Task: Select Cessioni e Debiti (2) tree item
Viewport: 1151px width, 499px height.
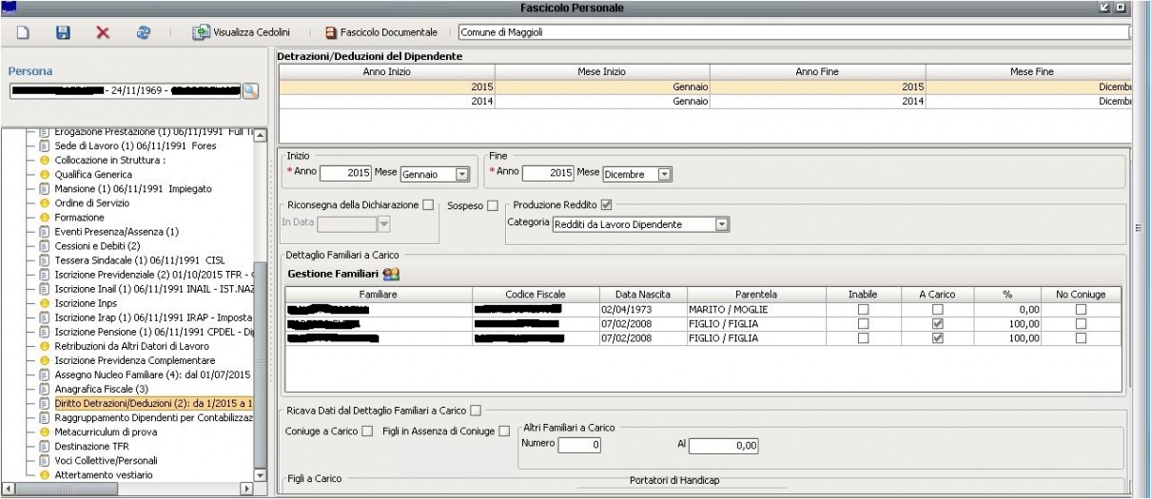Action: coord(100,246)
